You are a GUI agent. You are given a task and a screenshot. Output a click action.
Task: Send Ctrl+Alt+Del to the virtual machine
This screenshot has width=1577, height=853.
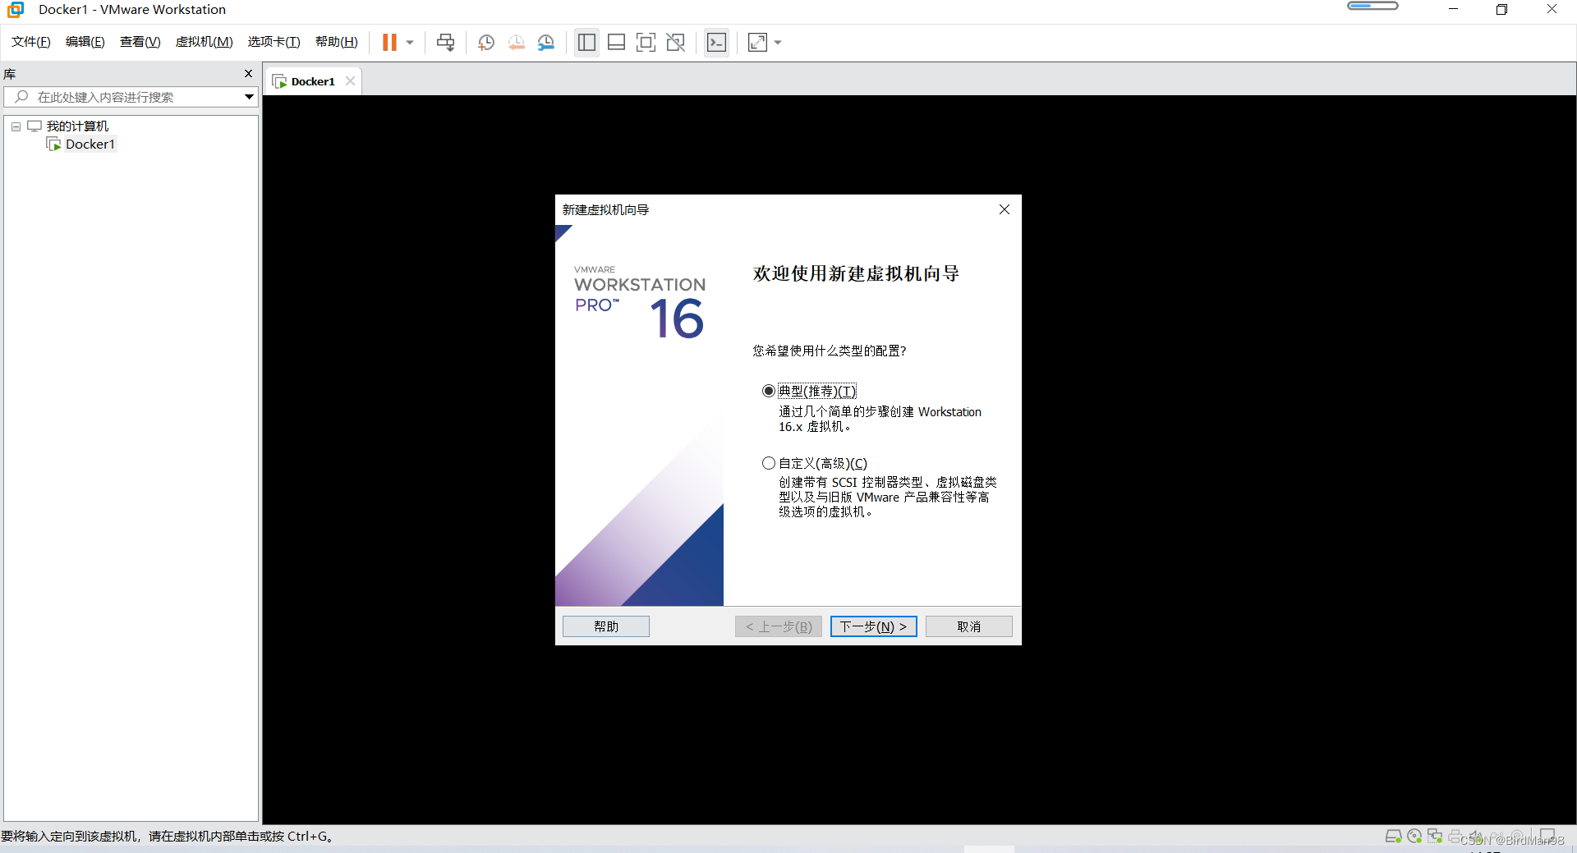coord(445,42)
